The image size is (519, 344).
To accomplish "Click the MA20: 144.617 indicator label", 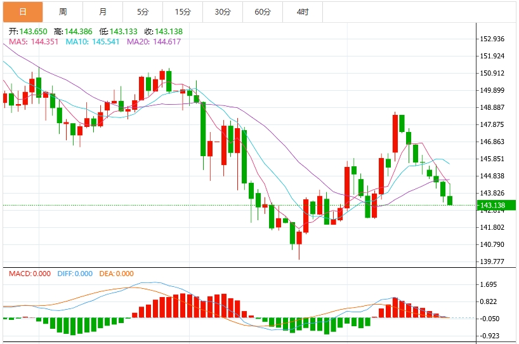I will tap(154, 42).
